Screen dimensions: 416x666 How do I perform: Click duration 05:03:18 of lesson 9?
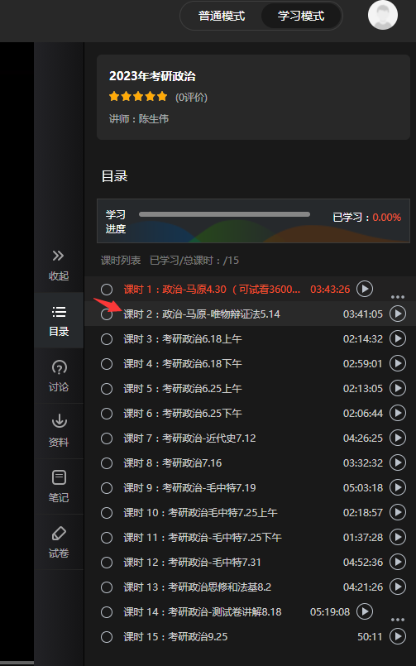(362, 487)
